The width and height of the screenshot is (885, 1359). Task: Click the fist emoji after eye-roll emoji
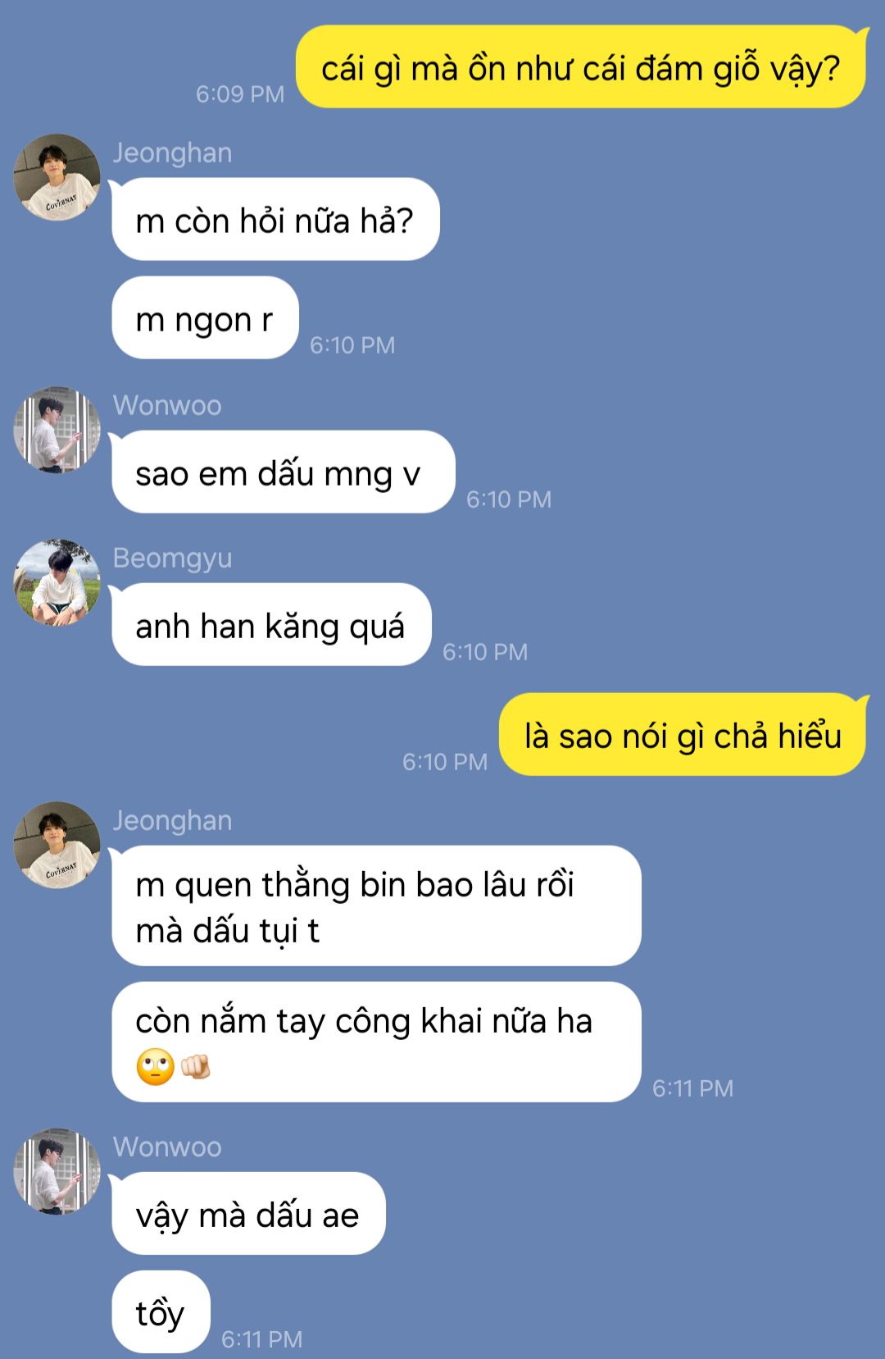point(196,1066)
